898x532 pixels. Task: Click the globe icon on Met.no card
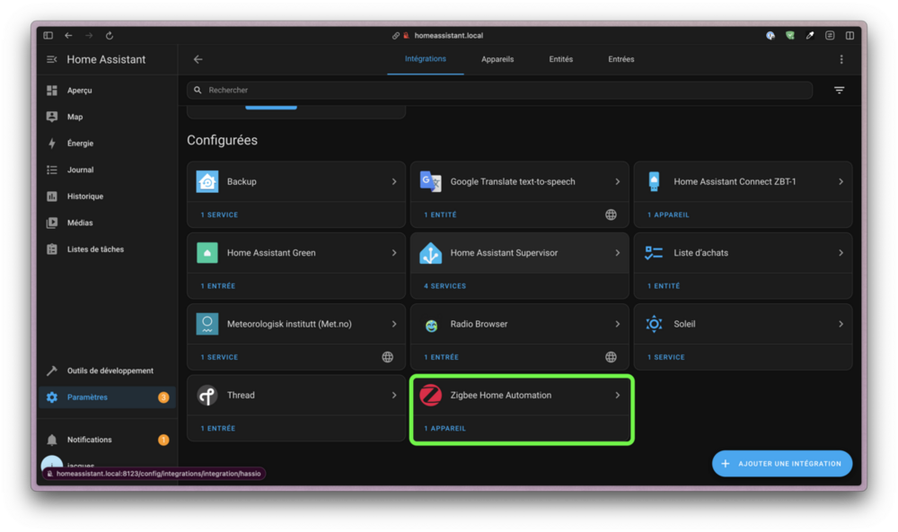click(x=388, y=358)
